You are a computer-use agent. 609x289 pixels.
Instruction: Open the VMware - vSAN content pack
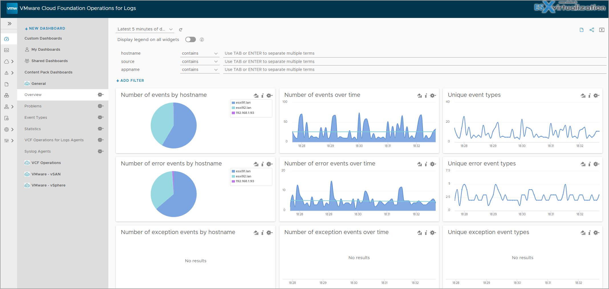click(x=46, y=174)
